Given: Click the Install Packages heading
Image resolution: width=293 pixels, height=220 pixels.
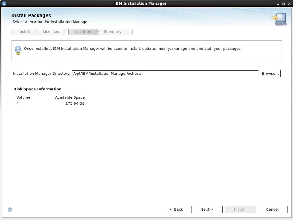Looking at the screenshot, I should coord(31,15).
